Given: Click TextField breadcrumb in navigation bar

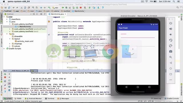Looking at the screenshot, I should [x=7, y=11].
